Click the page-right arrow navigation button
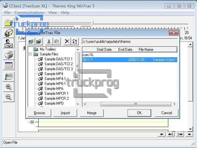This screenshot has width=197, height=148. [x=180, y=134]
